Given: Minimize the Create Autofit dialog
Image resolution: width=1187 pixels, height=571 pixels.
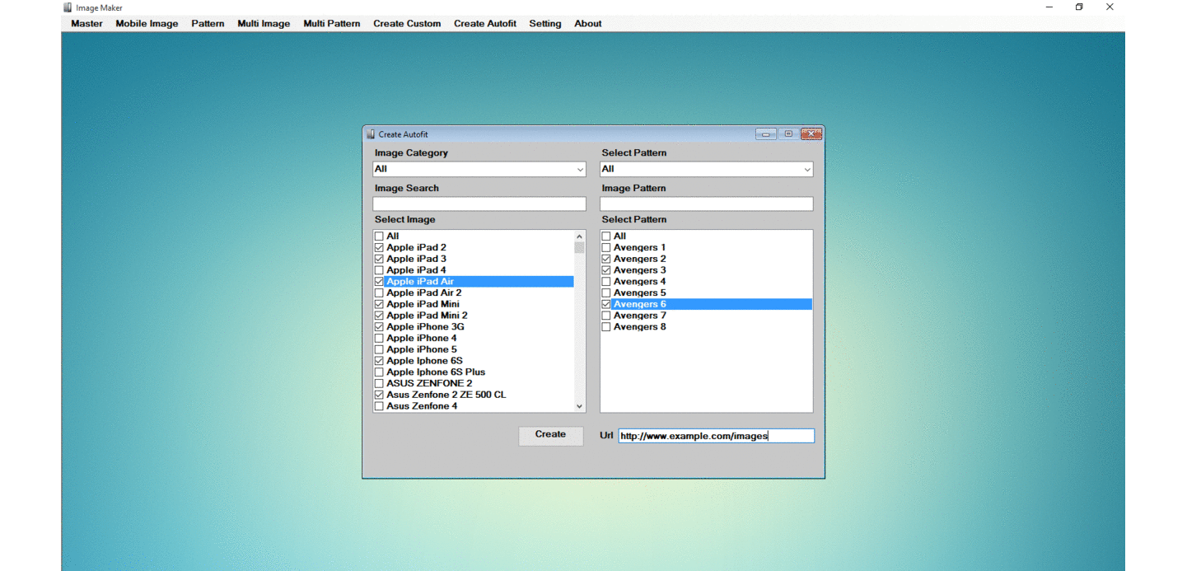Looking at the screenshot, I should click(x=765, y=134).
